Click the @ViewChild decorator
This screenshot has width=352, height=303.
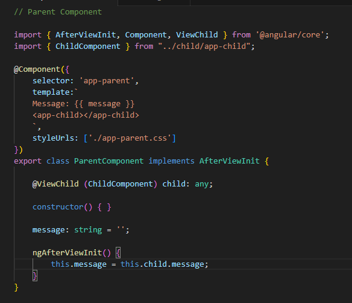(55, 184)
